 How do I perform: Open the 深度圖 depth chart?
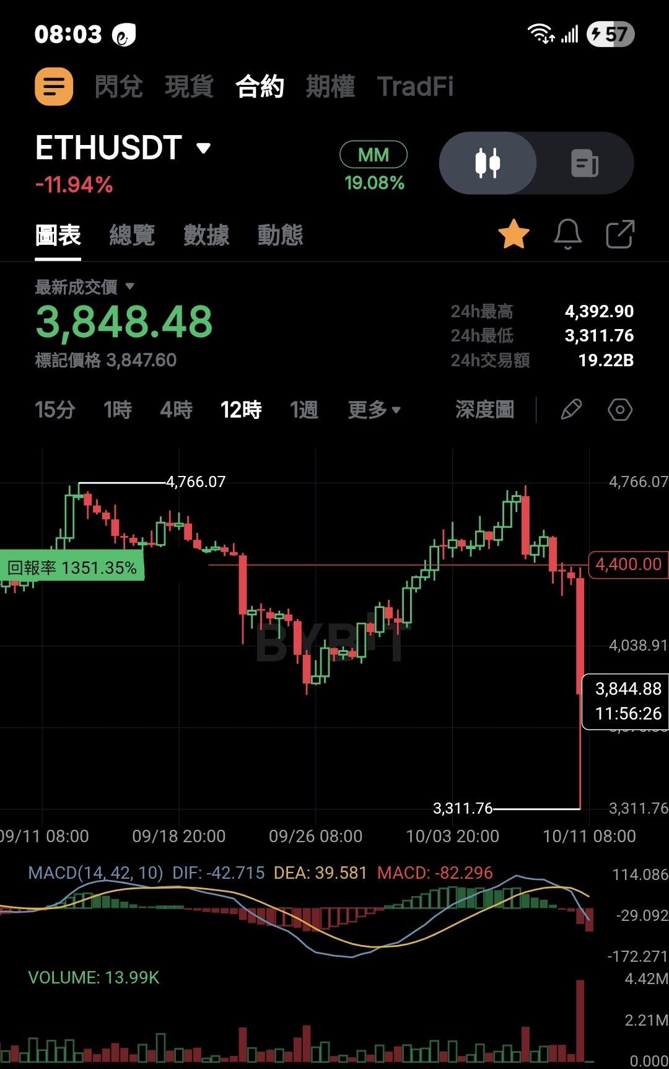click(485, 410)
